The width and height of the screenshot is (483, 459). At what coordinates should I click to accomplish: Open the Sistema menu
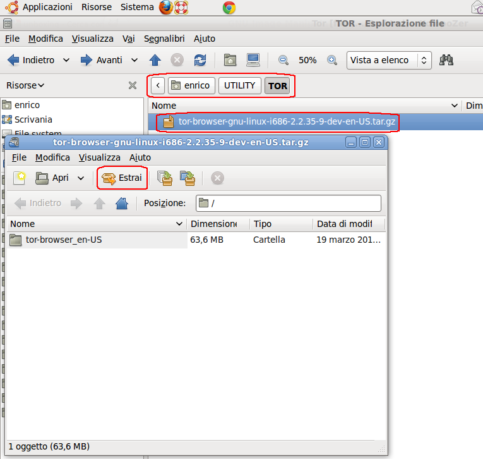tap(137, 7)
